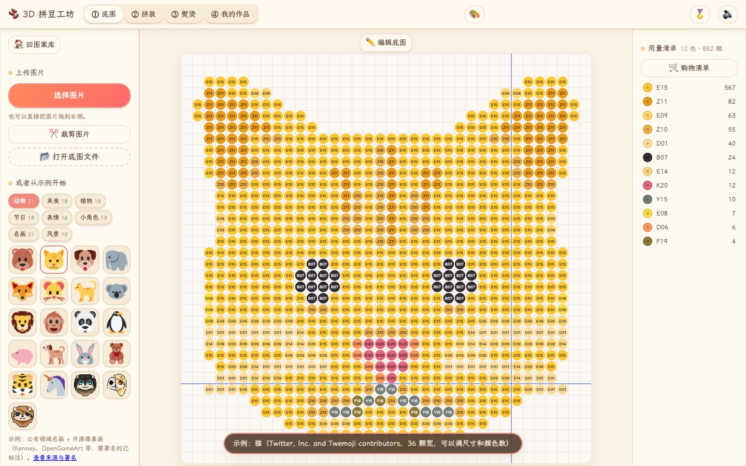Image resolution: width=746 pixels, height=466 pixels.
Task: Filter examples by 美食 category
Action: [57, 201]
